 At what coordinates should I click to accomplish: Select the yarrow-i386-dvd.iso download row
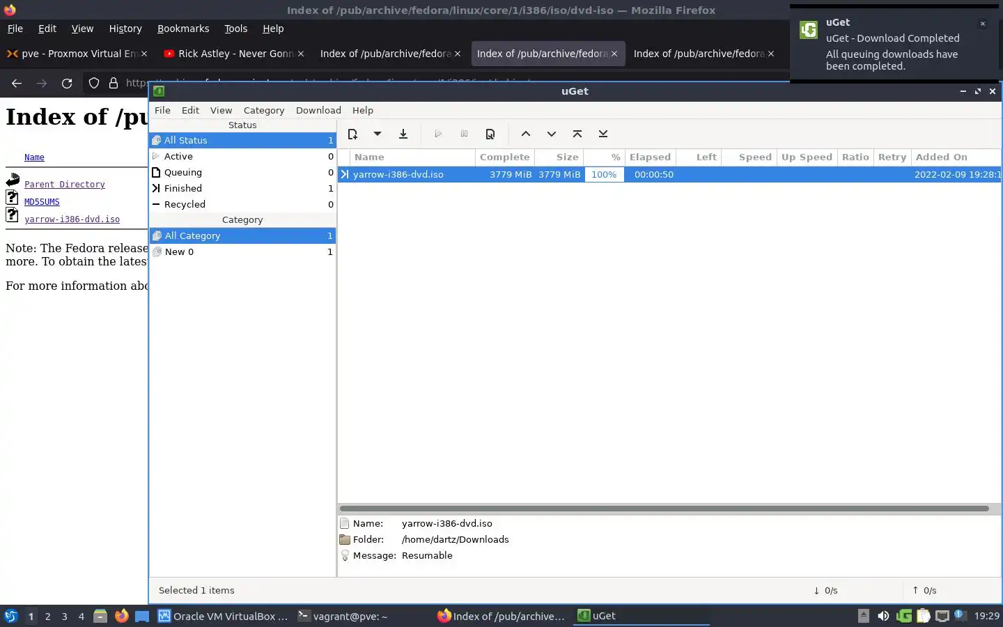coord(669,174)
